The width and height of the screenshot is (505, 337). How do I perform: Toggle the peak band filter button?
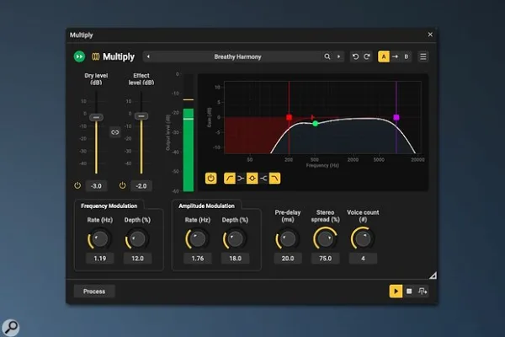(252, 179)
